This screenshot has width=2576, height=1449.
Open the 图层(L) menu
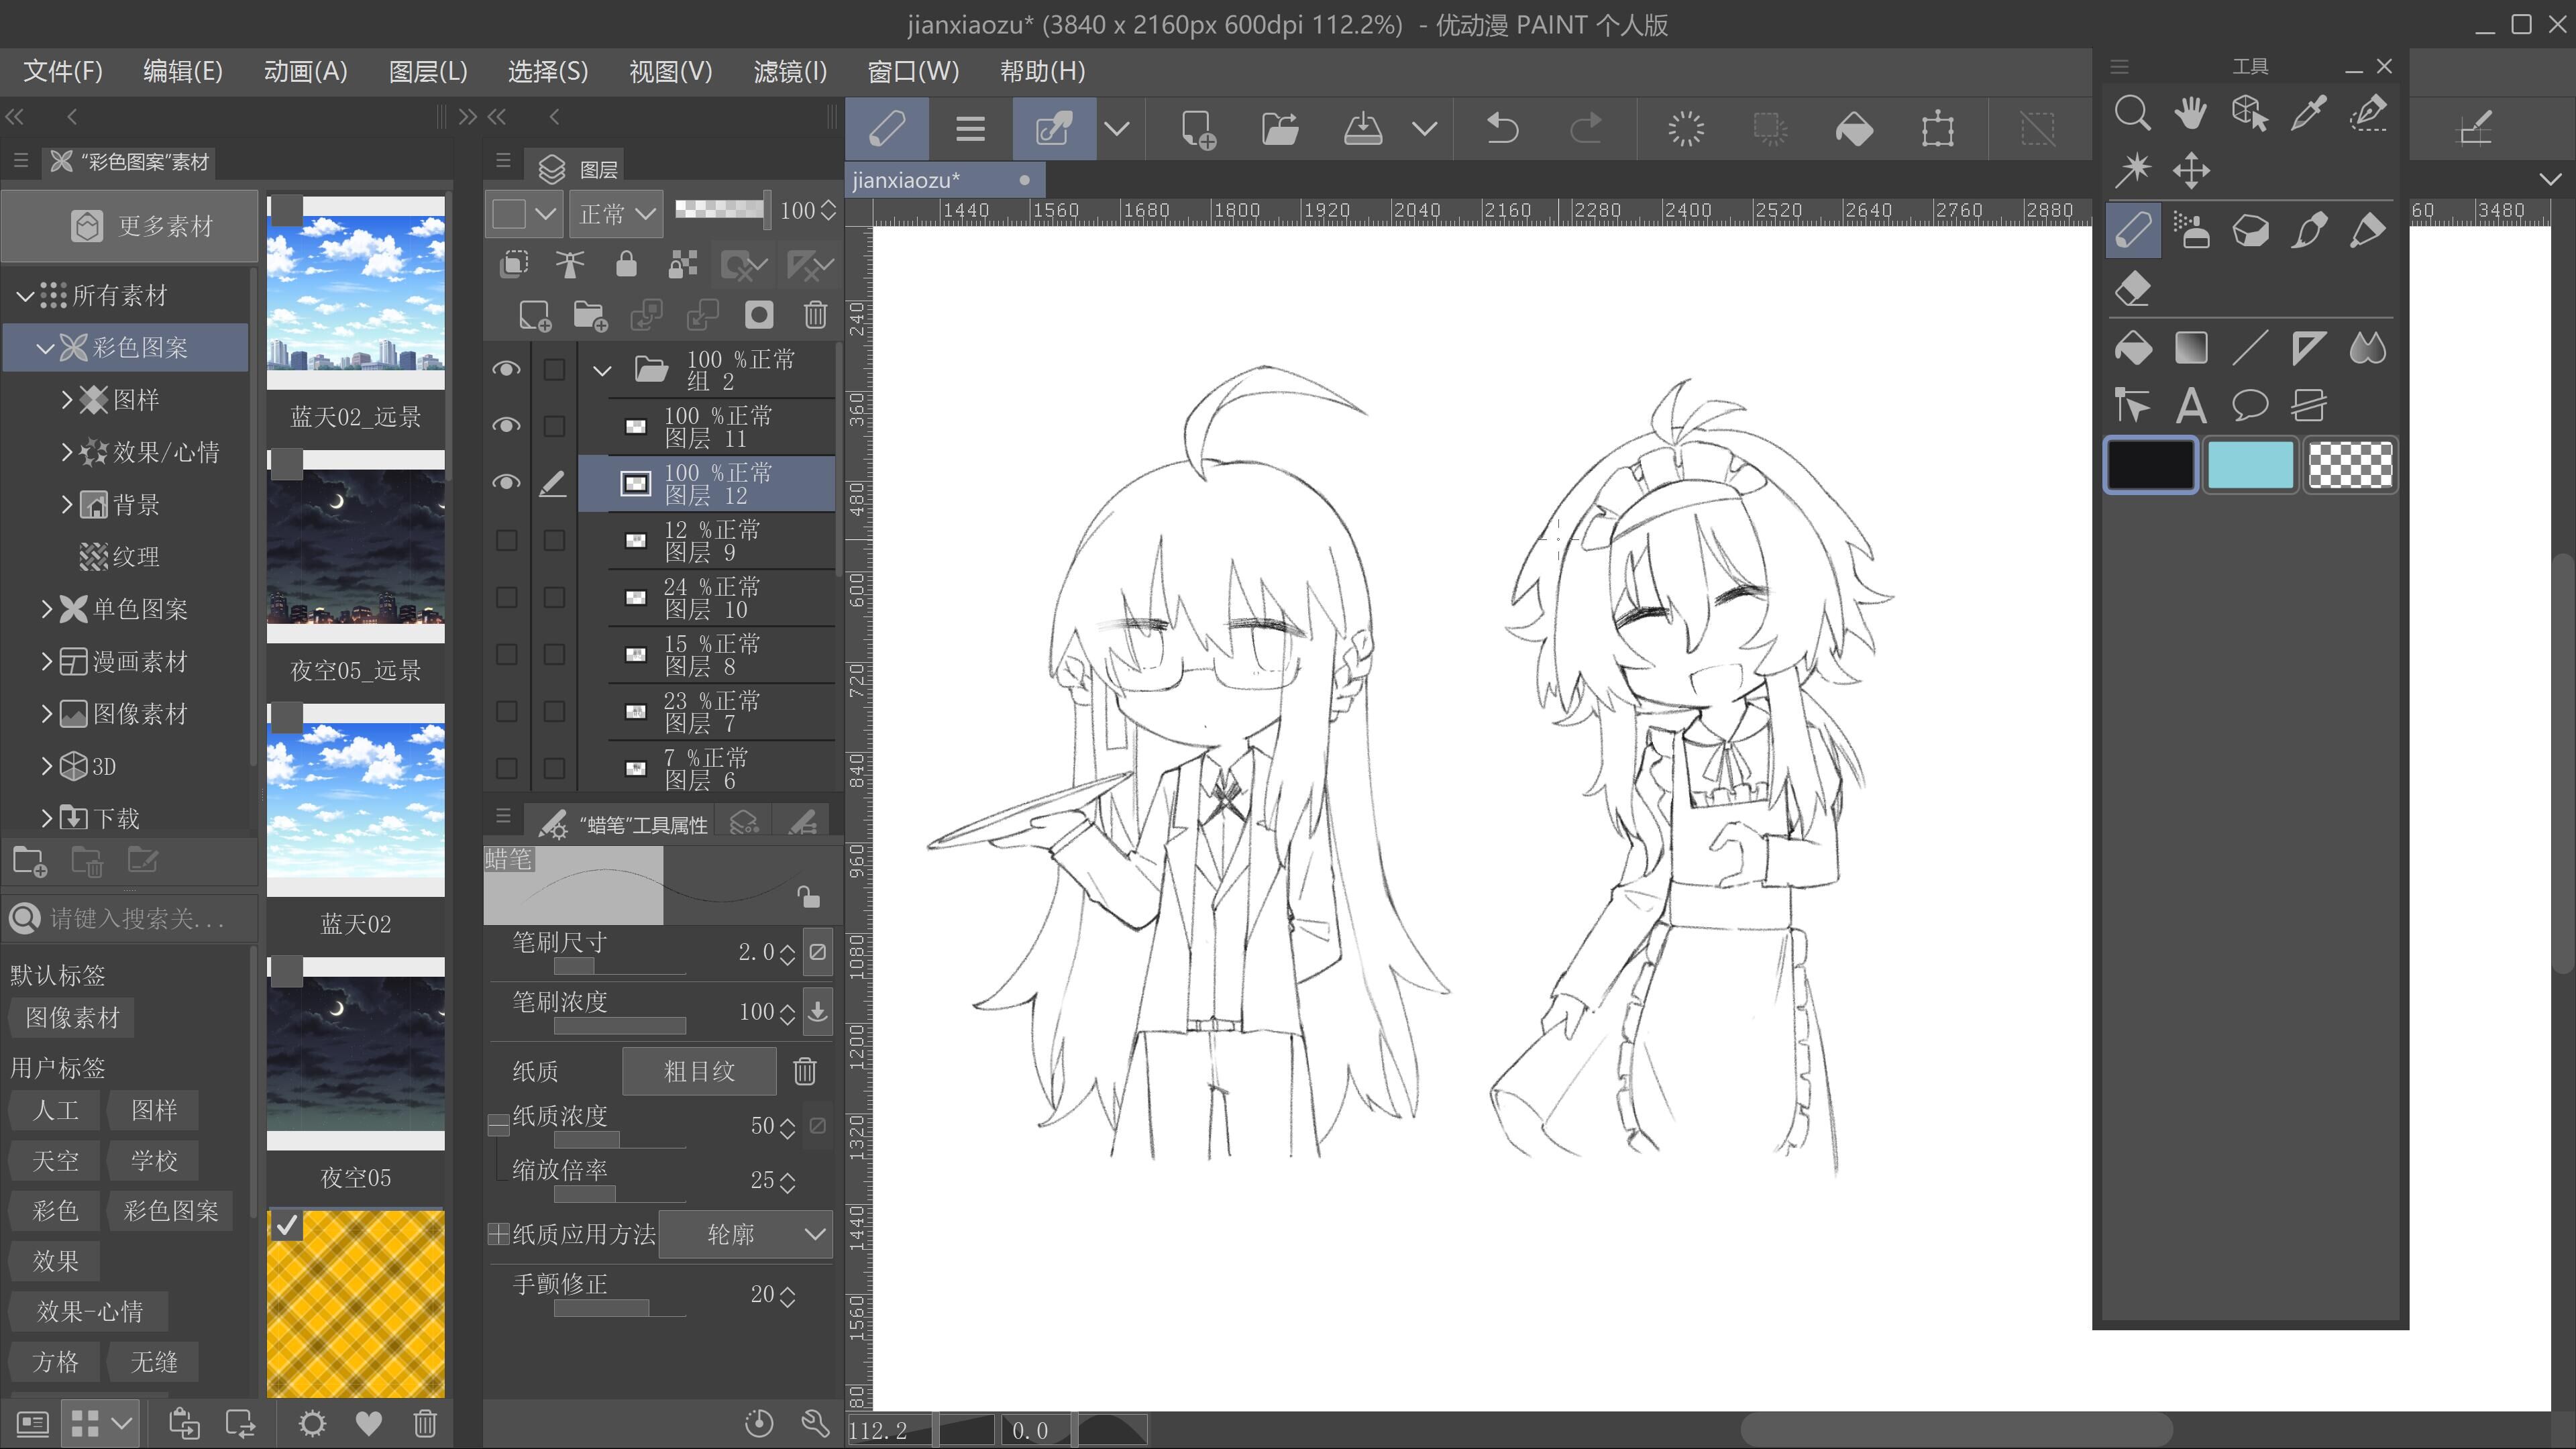click(x=427, y=71)
